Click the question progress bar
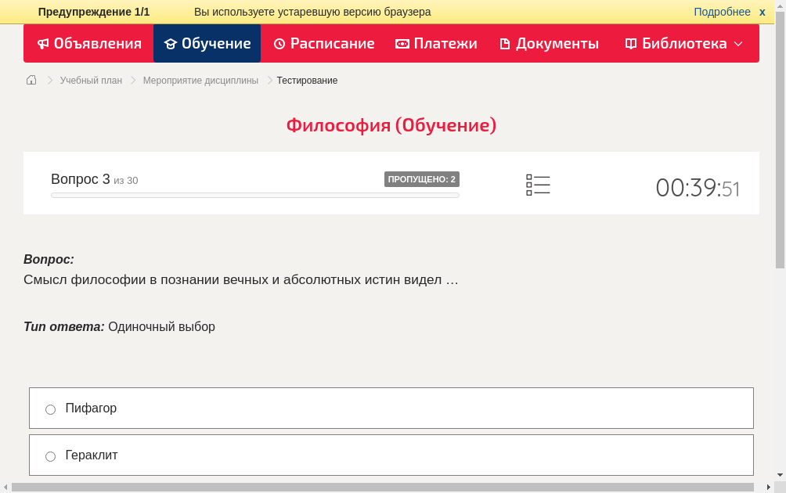The image size is (786, 493). pos(254,195)
